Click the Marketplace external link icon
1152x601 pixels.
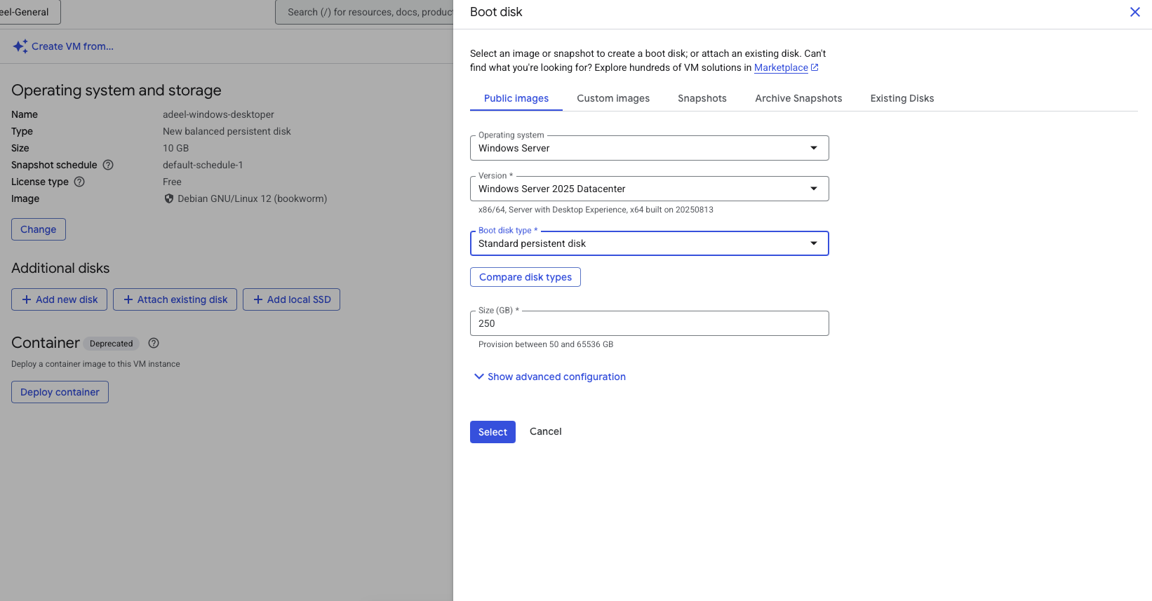coord(815,67)
